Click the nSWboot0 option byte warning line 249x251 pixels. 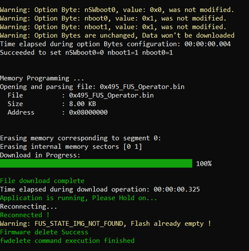point(117,10)
